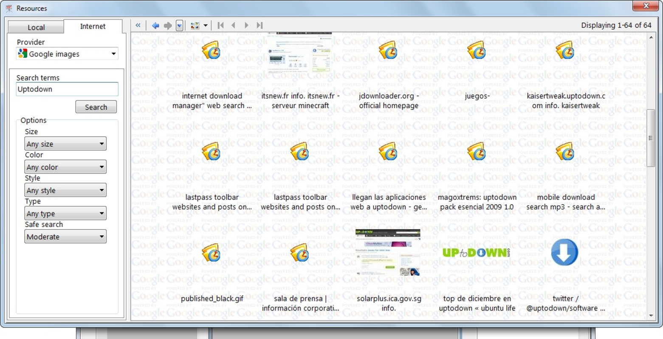Select the sala de prensa result icon
The height and width of the screenshot is (339, 663).
tap(300, 253)
